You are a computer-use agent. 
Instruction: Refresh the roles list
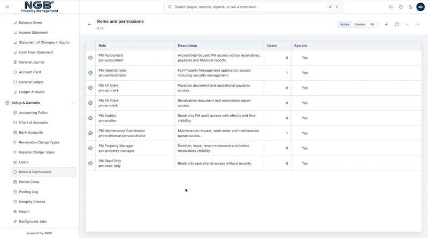tap(396, 24)
